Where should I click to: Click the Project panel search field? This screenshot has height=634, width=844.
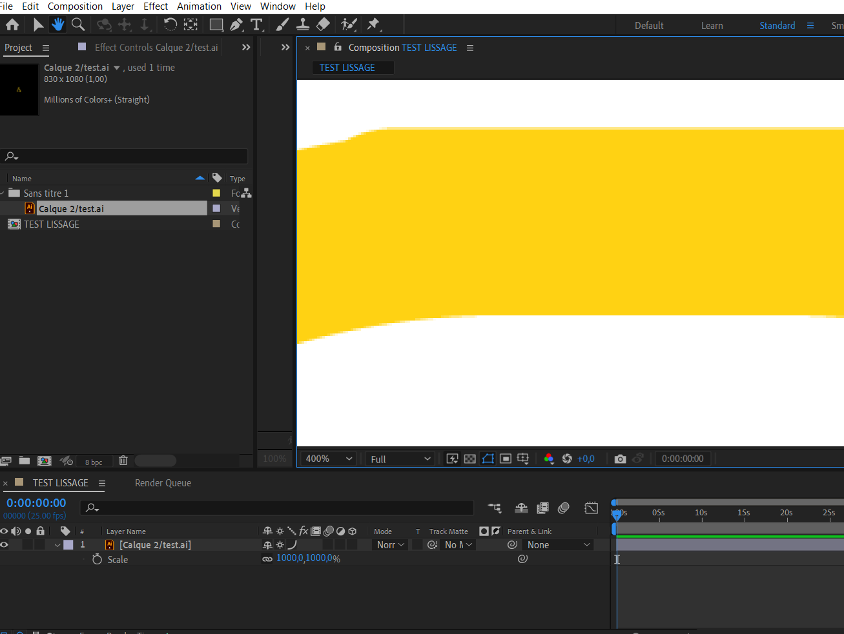tap(124, 156)
